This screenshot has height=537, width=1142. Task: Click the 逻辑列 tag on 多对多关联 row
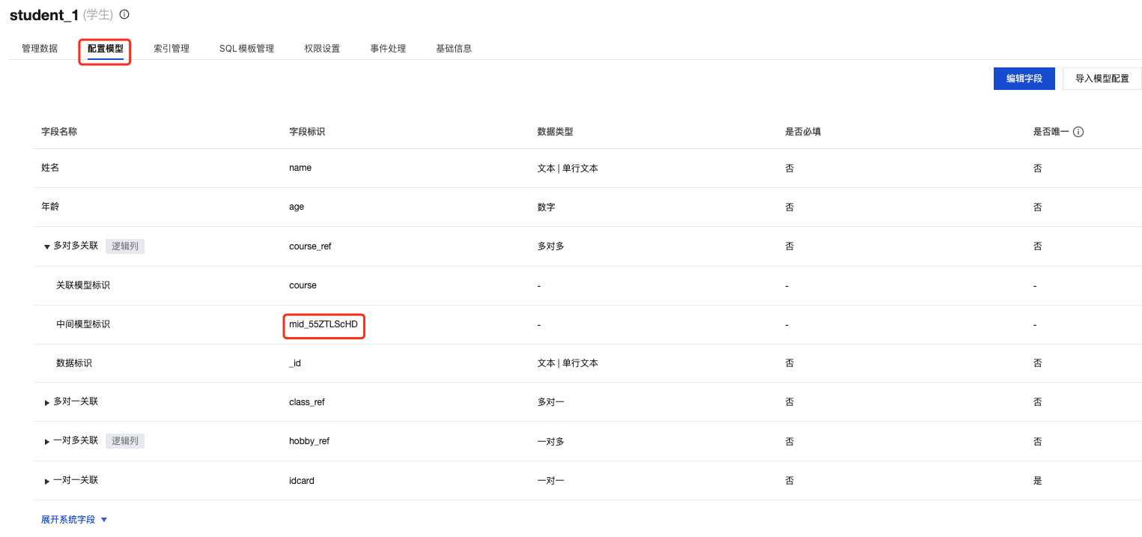pos(124,246)
